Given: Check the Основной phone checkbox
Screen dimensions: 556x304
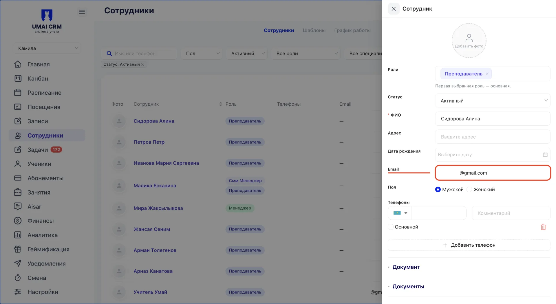Looking at the screenshot, I should [391, 227].
